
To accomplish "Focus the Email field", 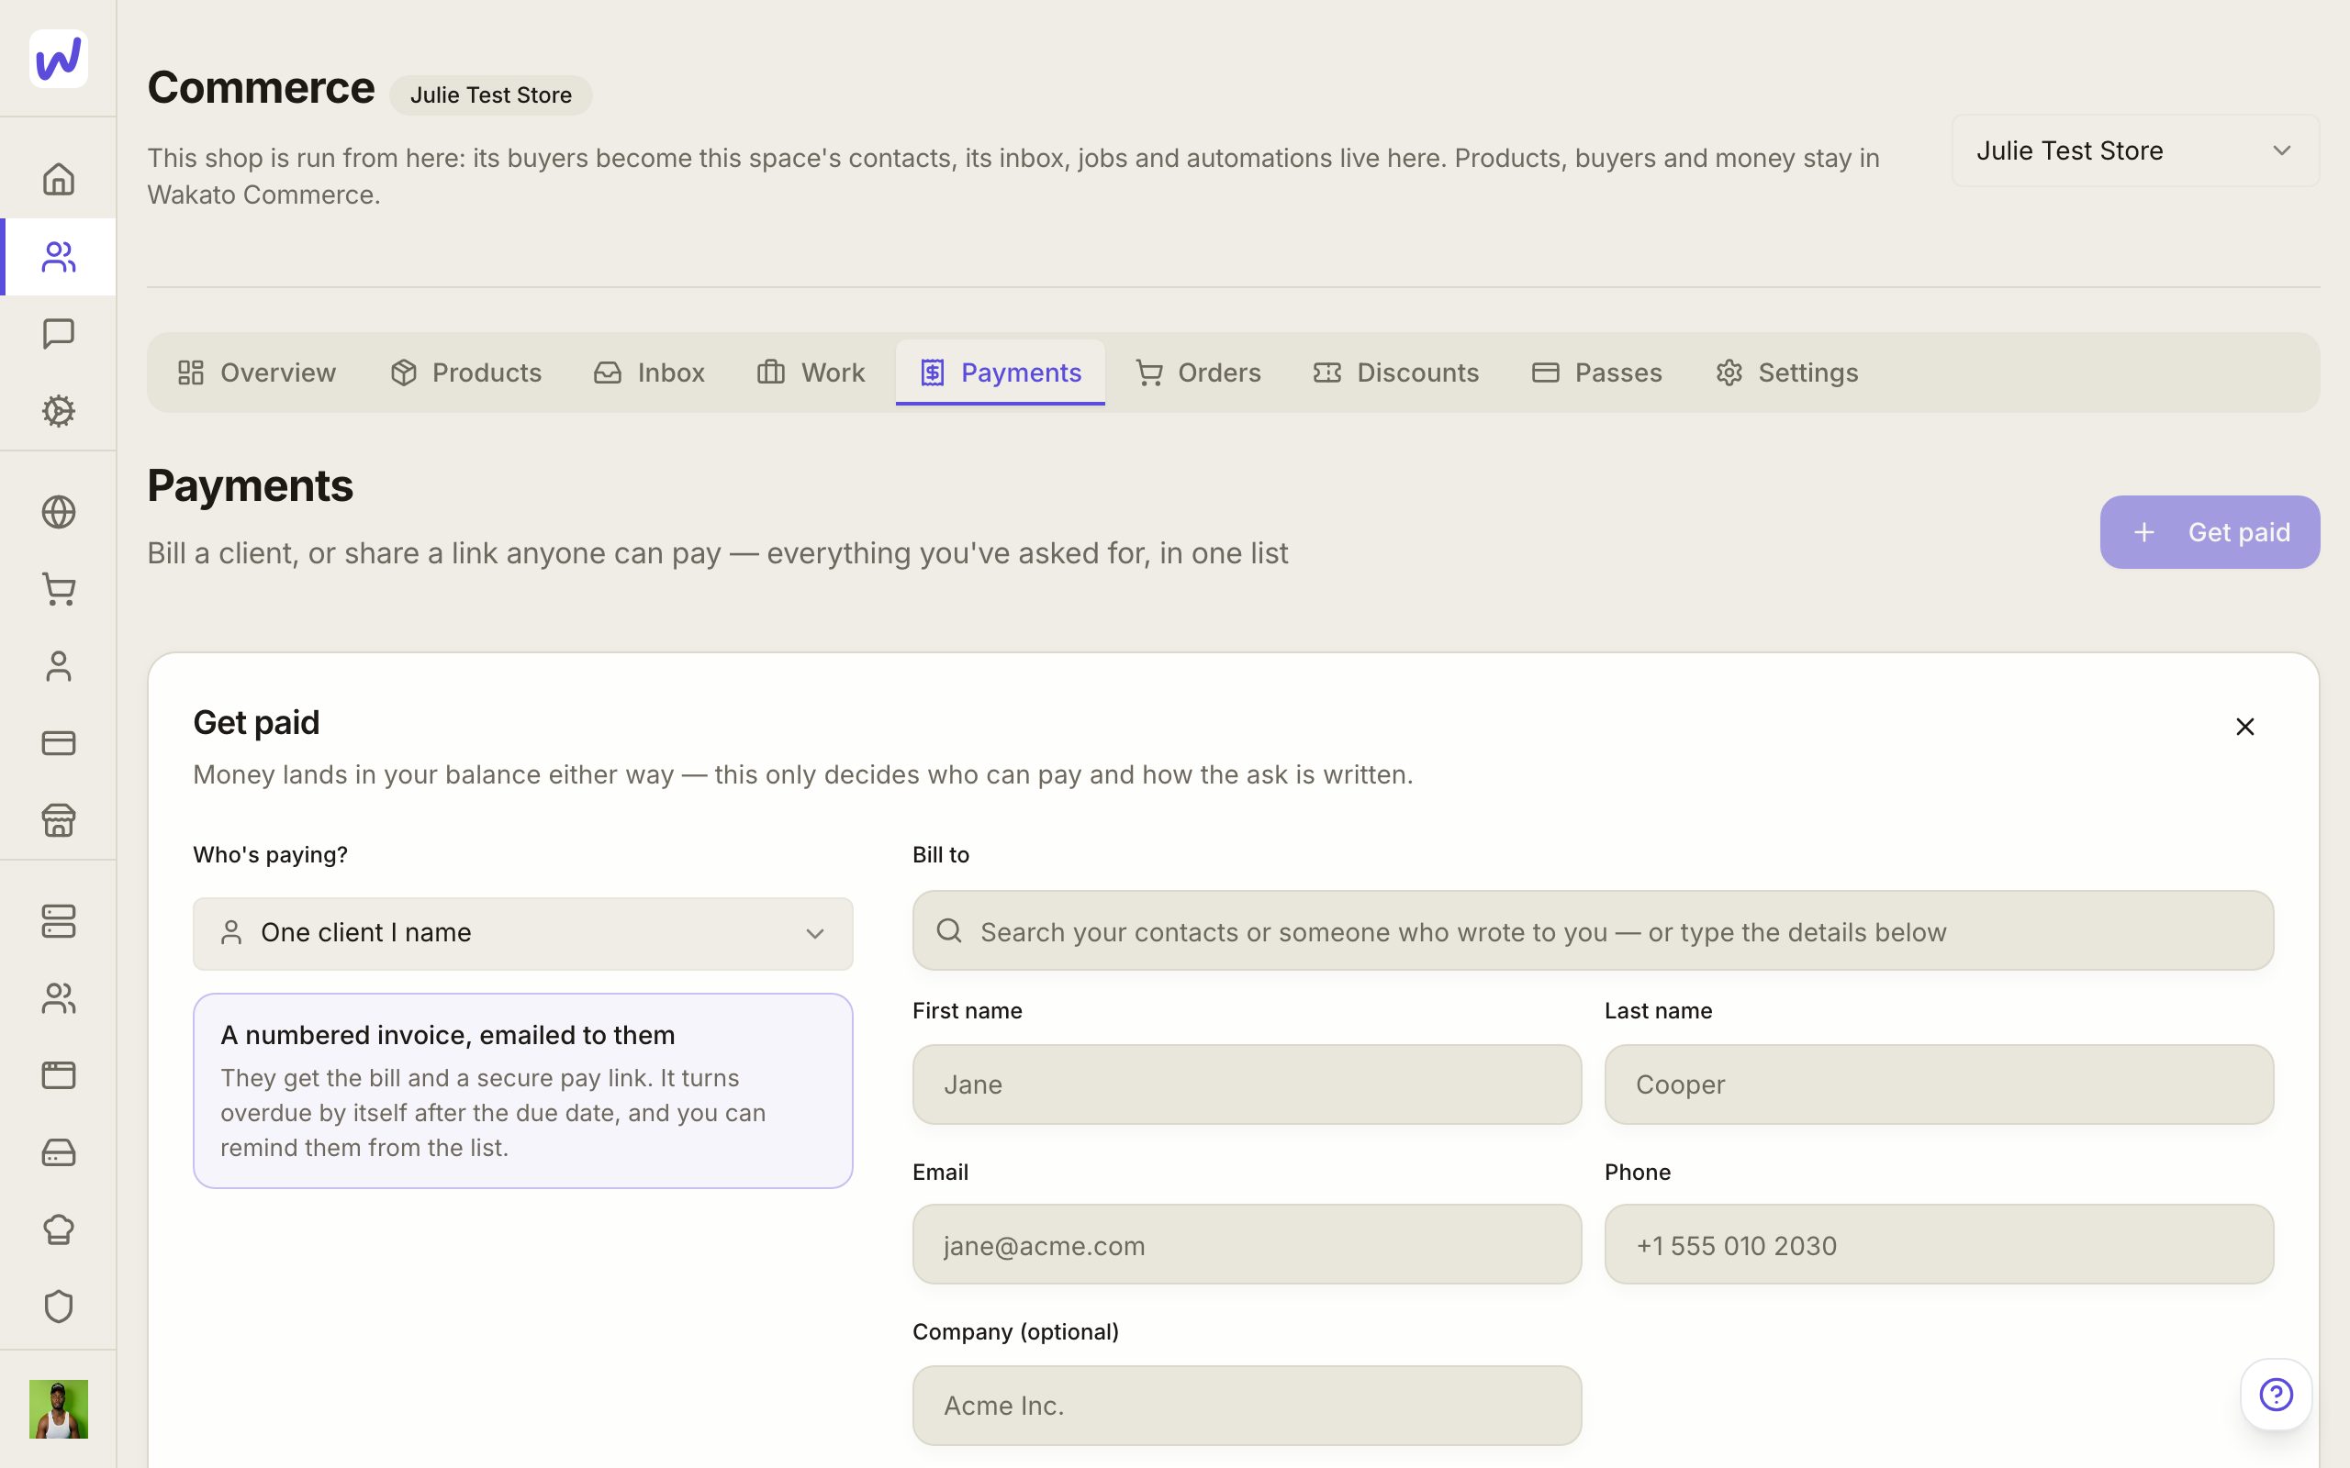I will coord(1247,1245).
